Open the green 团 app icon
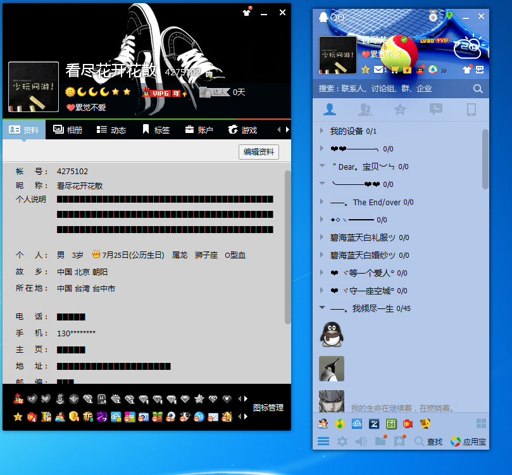 click(391, 424)
